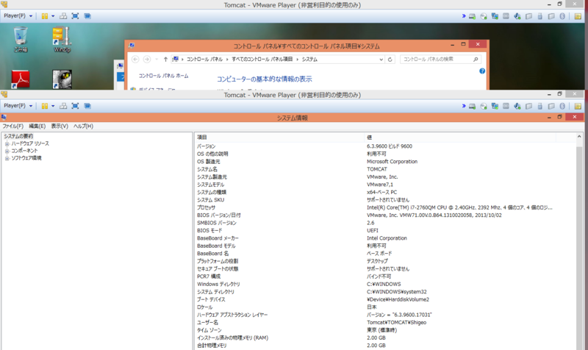The height and width of the screenshot is (350, 588).
Task: Select システムの要約 tree node
Action: [x=18, y=136]
